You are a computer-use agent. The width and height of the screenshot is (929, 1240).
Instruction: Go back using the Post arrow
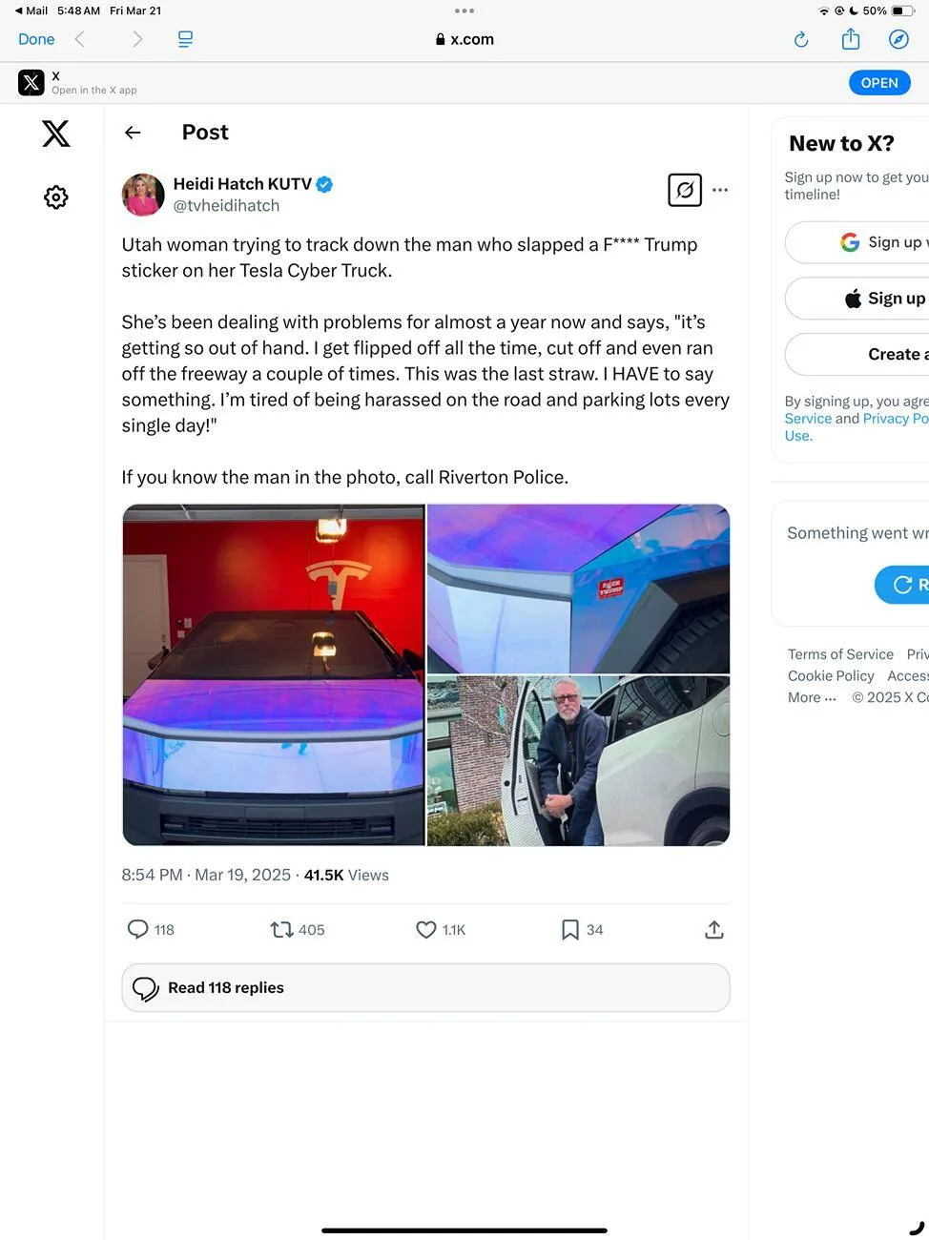(133, 133)
